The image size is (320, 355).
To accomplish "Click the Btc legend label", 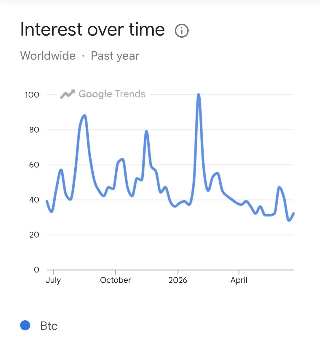I will (49, 326).
